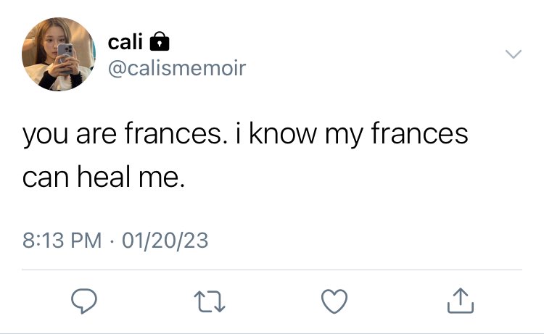Open the profile via display name "cali"

coord(125,42)
